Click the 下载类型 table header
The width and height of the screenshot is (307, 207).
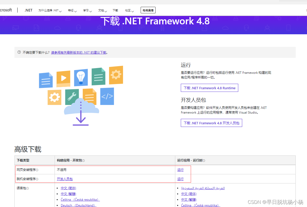pyautogui.click(x=23, y=160)
